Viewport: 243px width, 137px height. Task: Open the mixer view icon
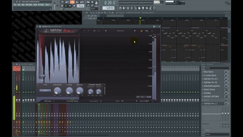click(132, 8)
